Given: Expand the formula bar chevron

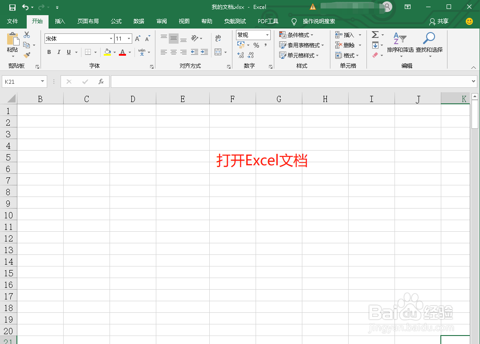Looking at the screenshot, I should (x=474, y=82).
